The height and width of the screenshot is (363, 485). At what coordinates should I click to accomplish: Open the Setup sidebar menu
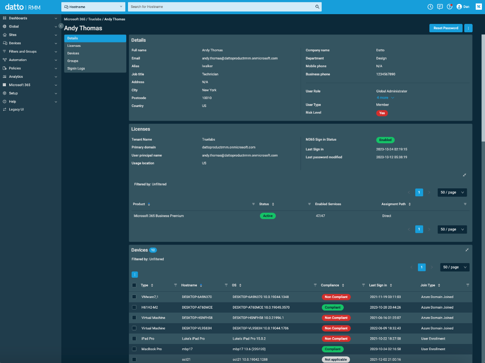point(30,93)
